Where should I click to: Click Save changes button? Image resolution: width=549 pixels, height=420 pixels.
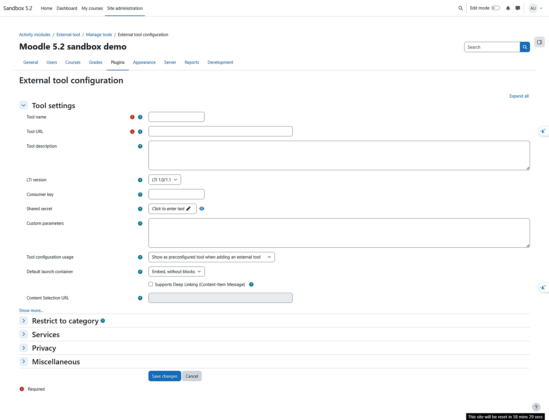coord(165,376)
